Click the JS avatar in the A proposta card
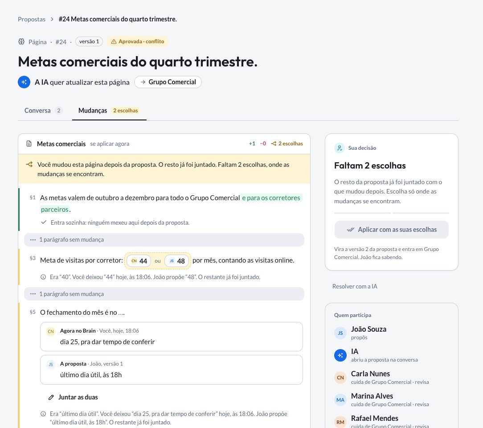 pyautogui.click(x=51, y=364)
